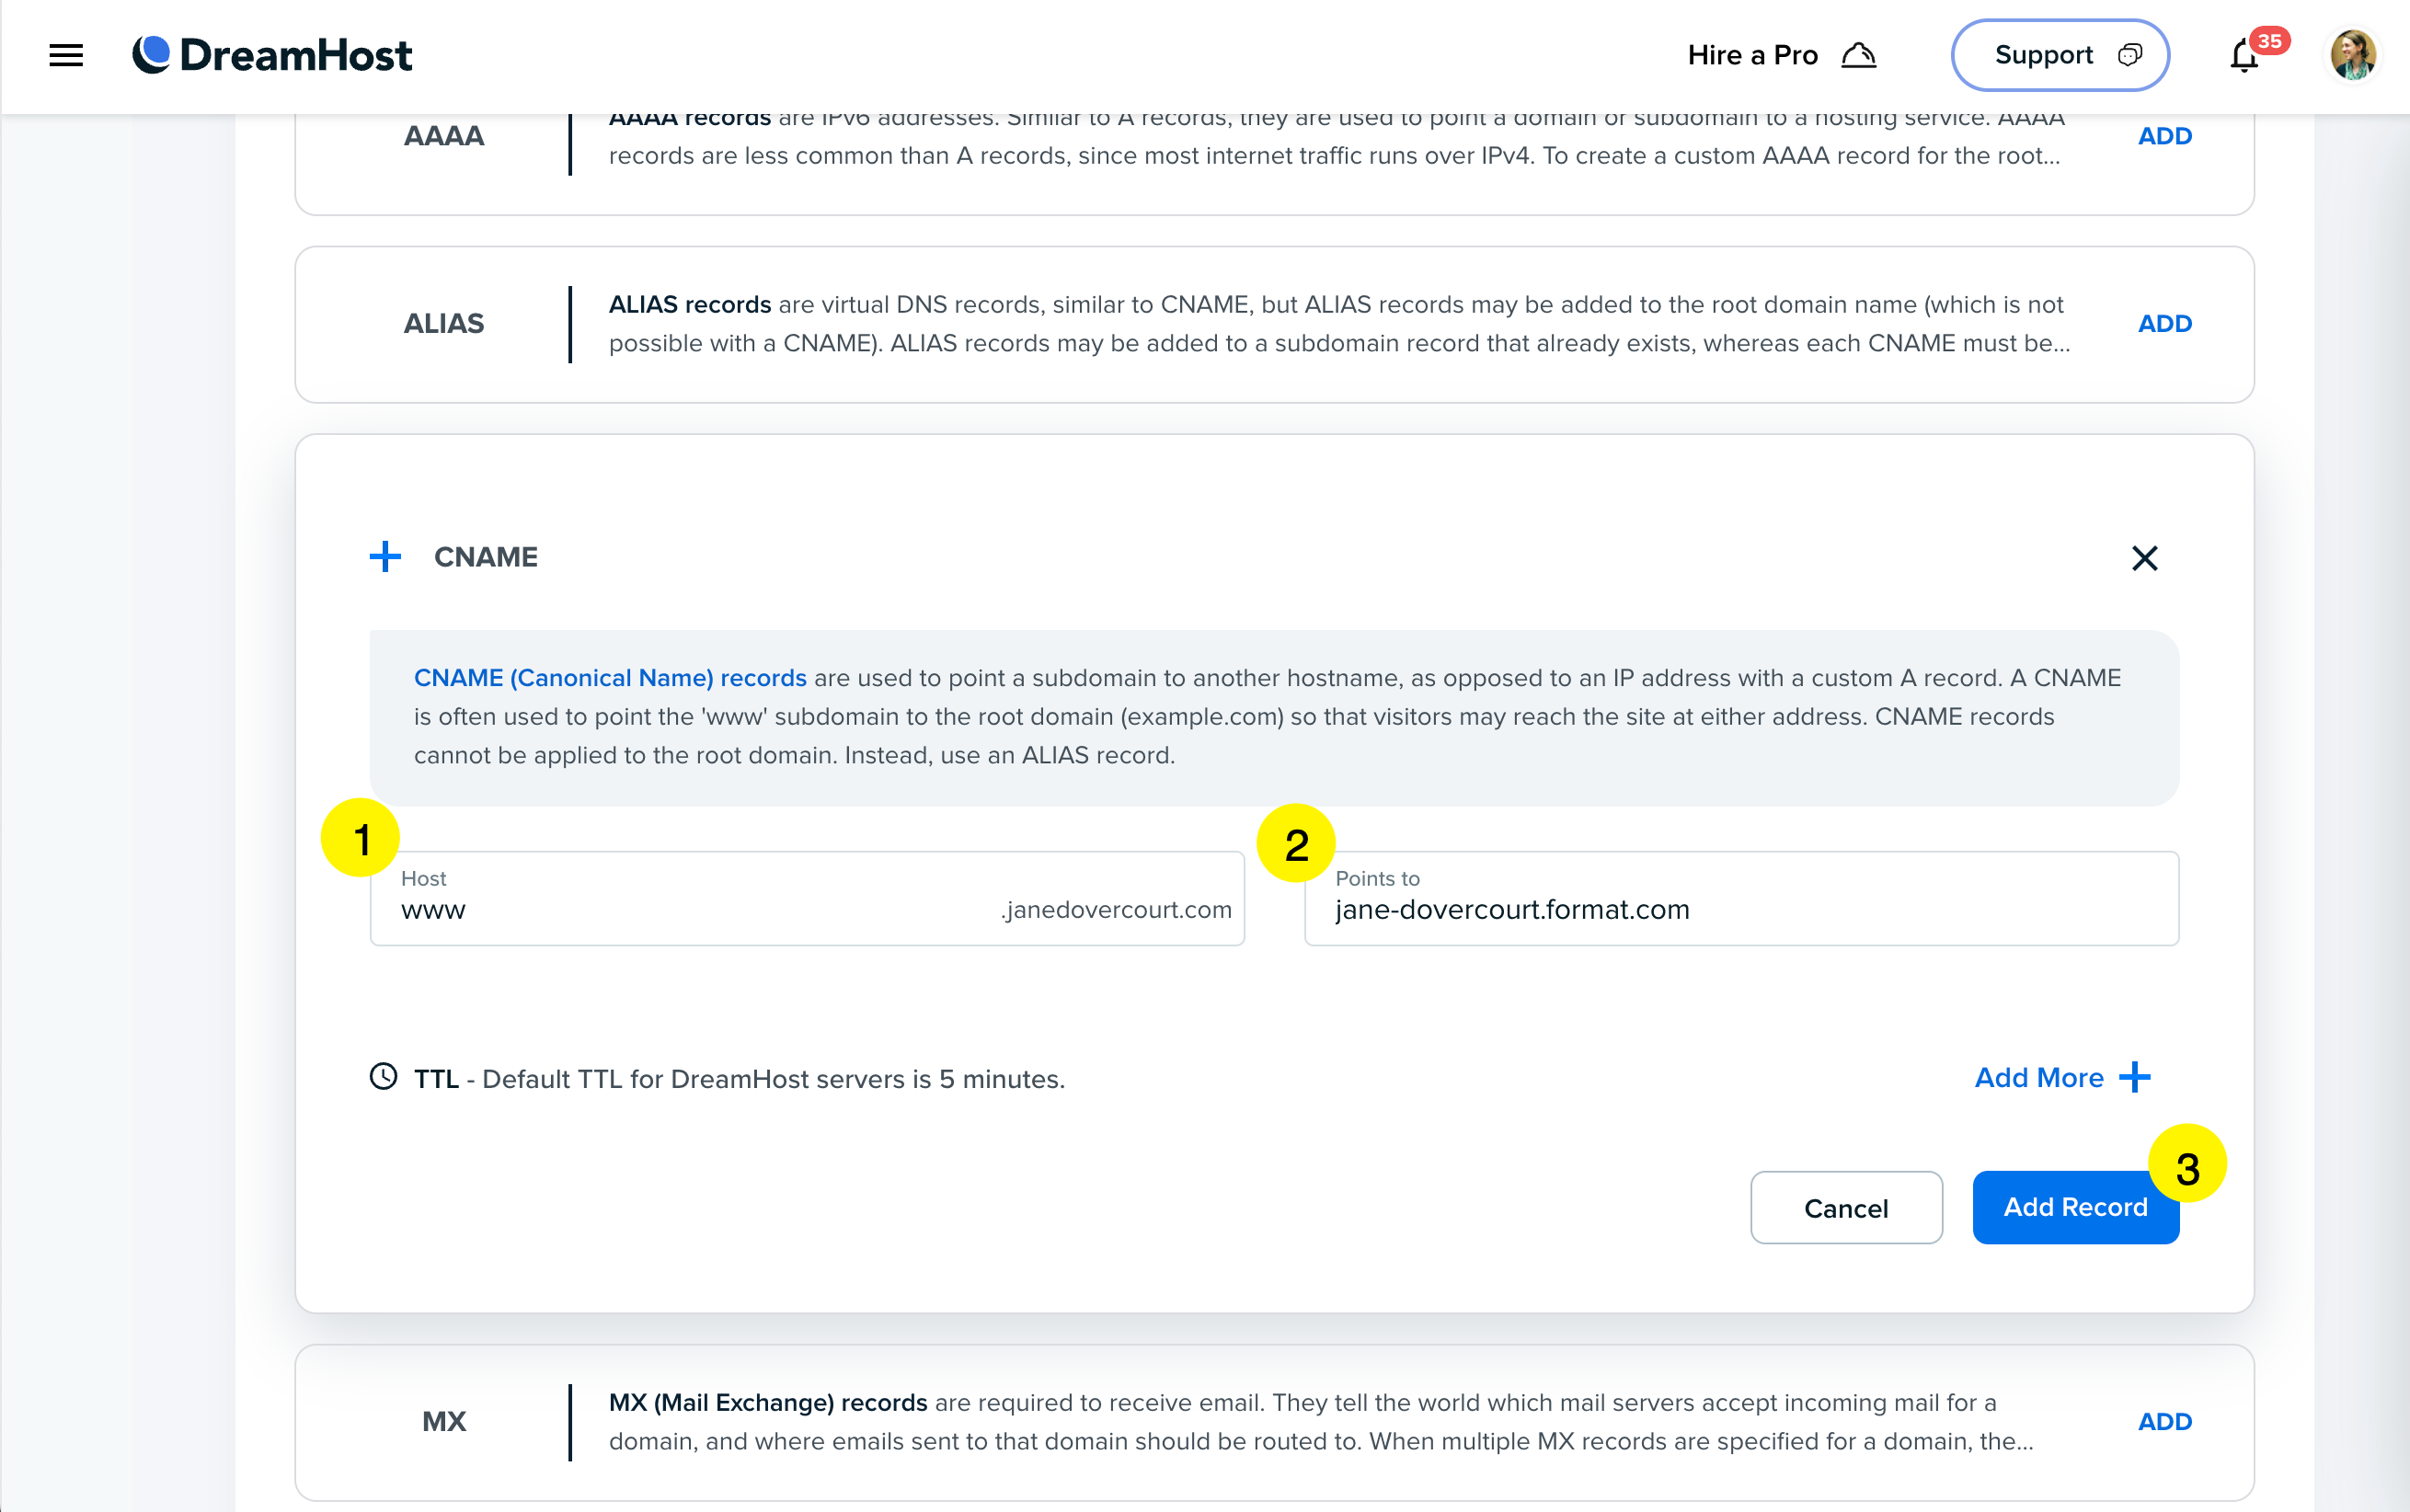Open the Support chat button
This screenshot has width=2410, height=1512.
2059,55
